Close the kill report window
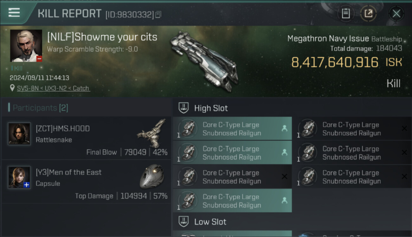This screenshot has height=237, width=412. (396, 14)
